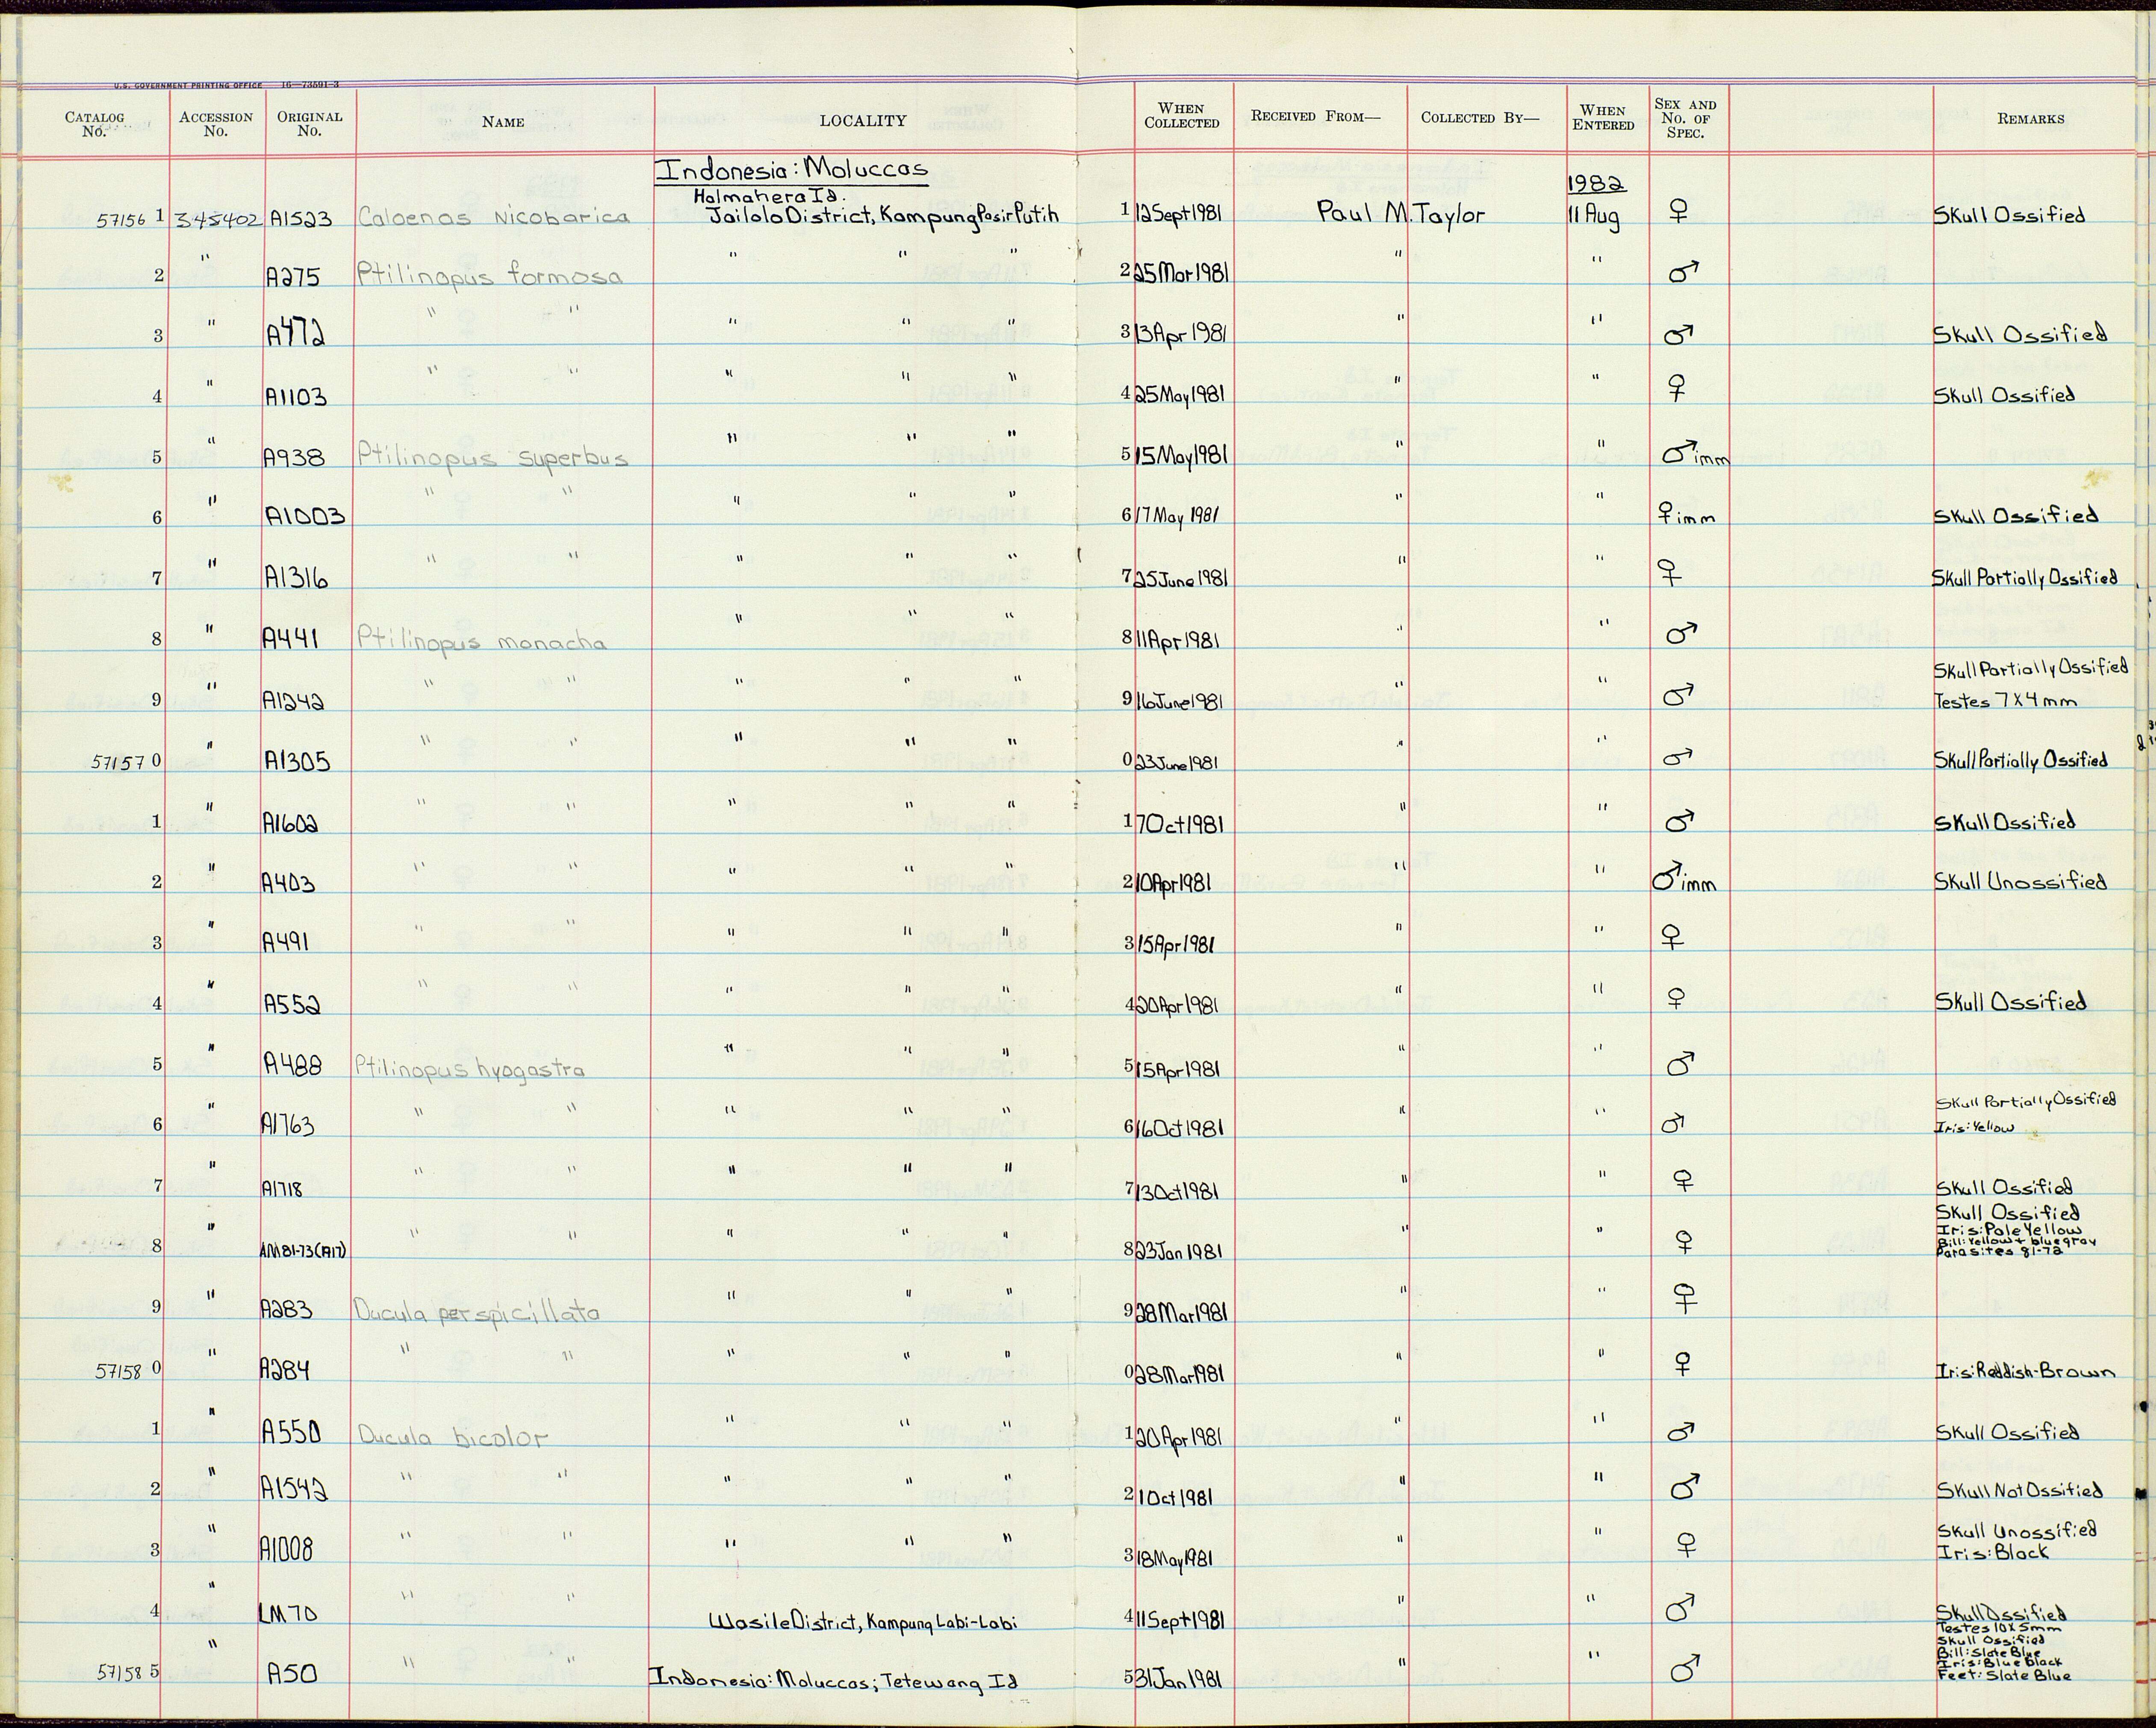Click locality 'Indonesia: Moluccas; Tetewang Id'

[x=834, y=1681]
